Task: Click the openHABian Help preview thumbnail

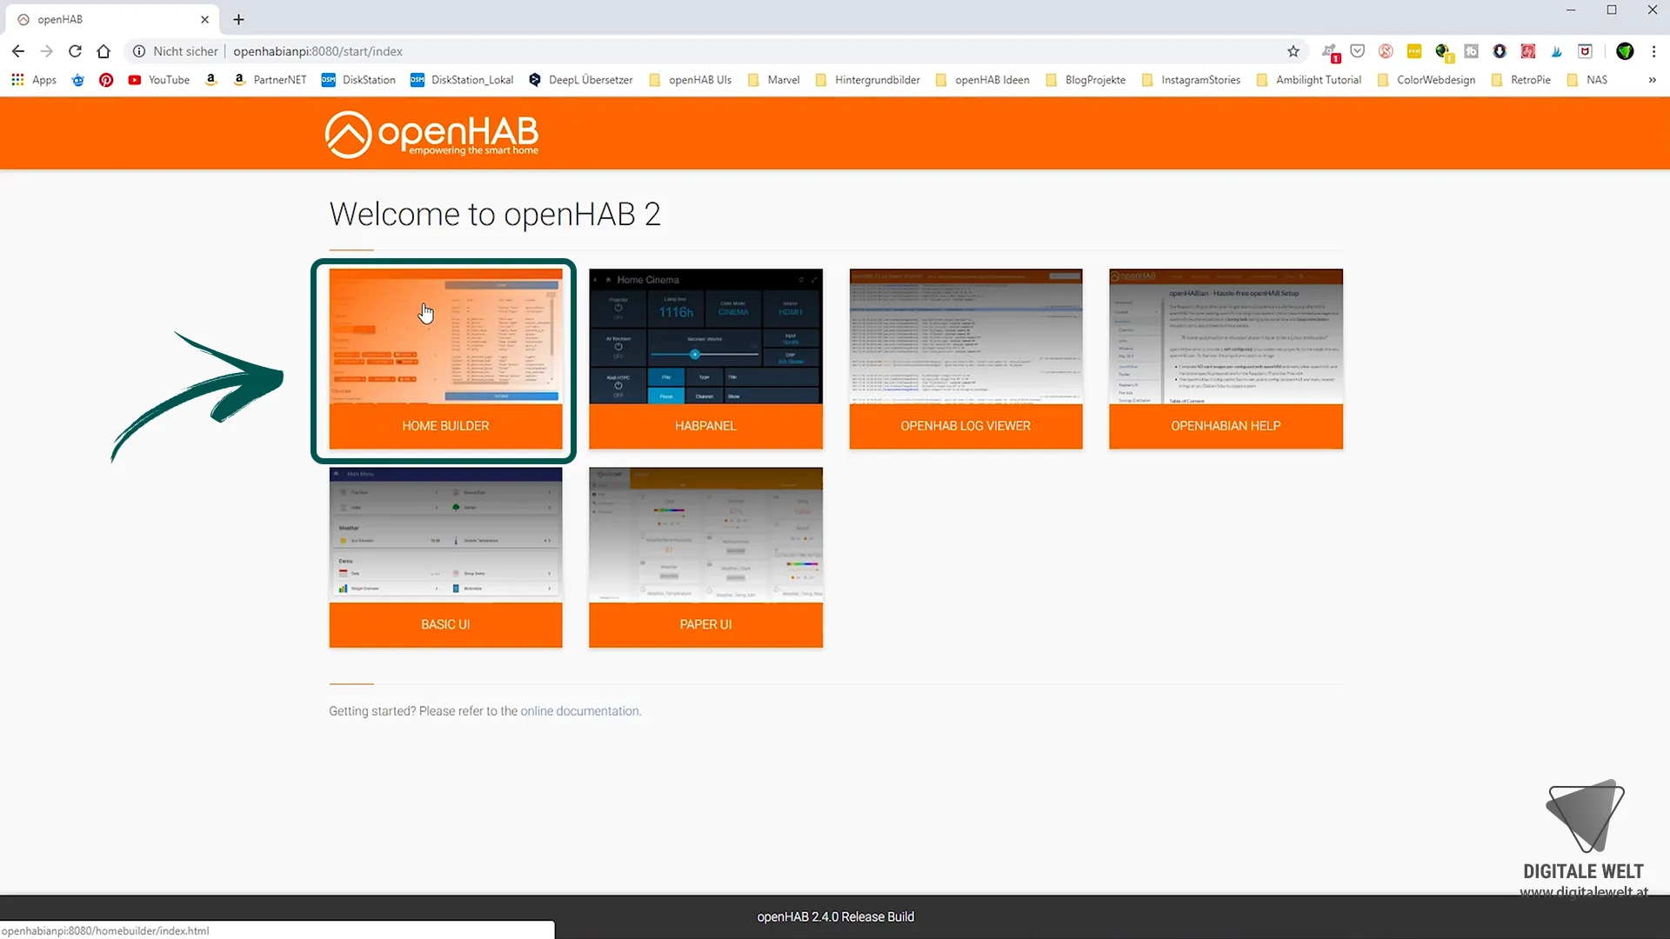Action: [x=1226, y=336]
